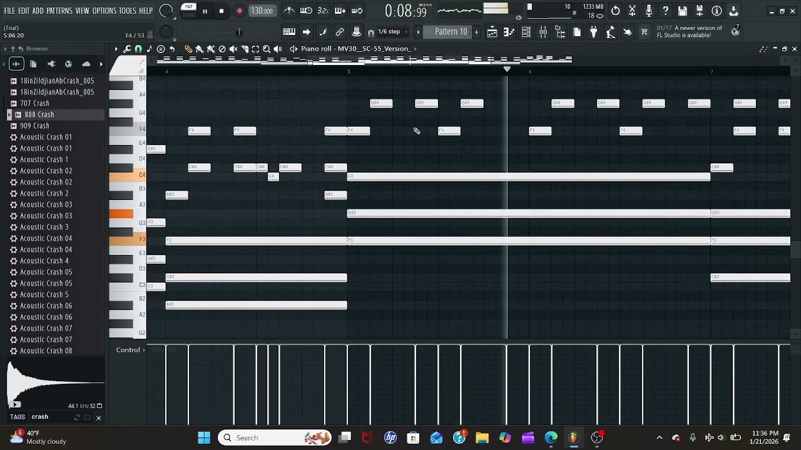Click the render audio file icon
801x450 pixels.
700,11
